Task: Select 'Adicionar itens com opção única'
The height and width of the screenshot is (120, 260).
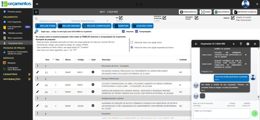Action: click(132, 42)
